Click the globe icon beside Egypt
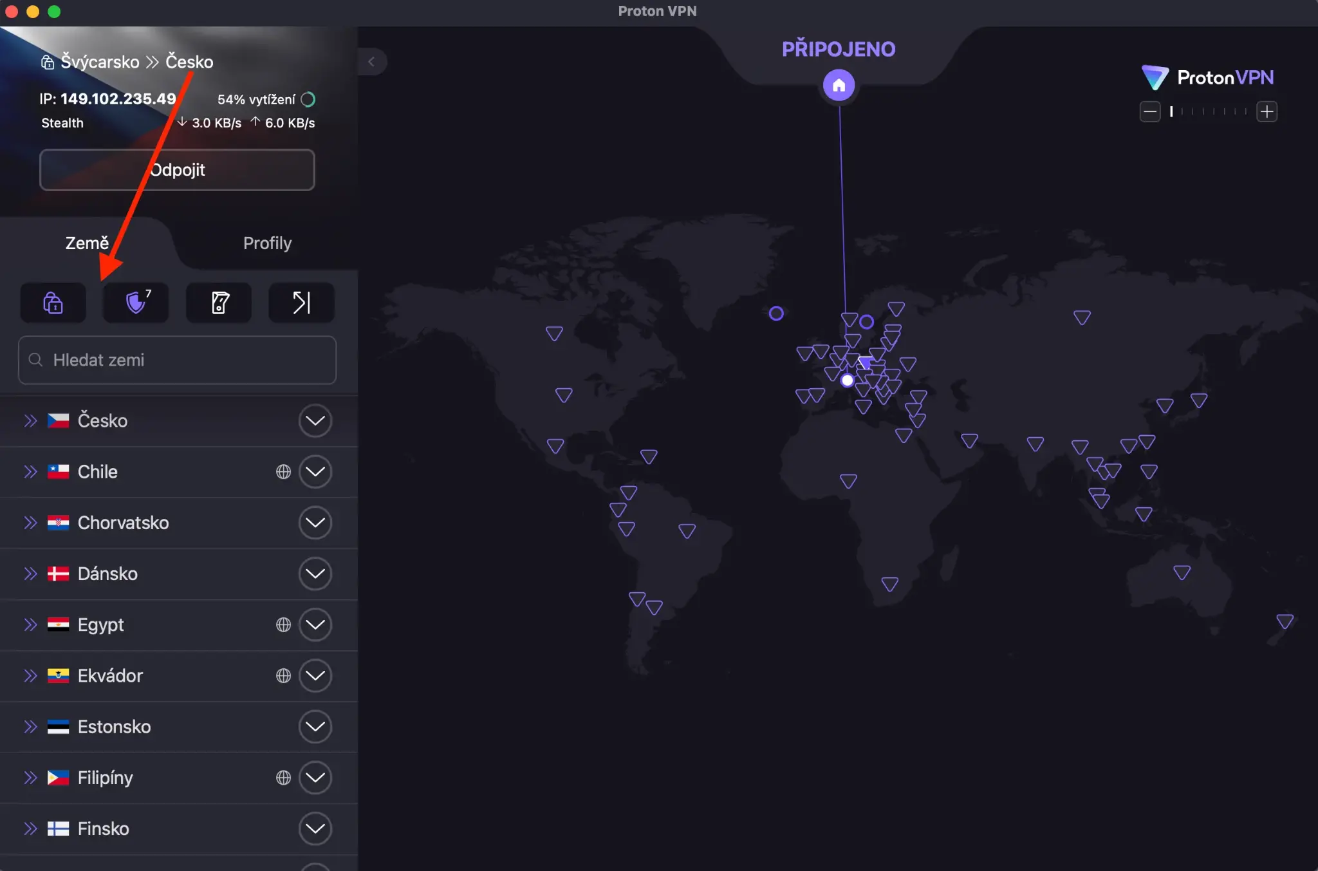 (283, 624)
